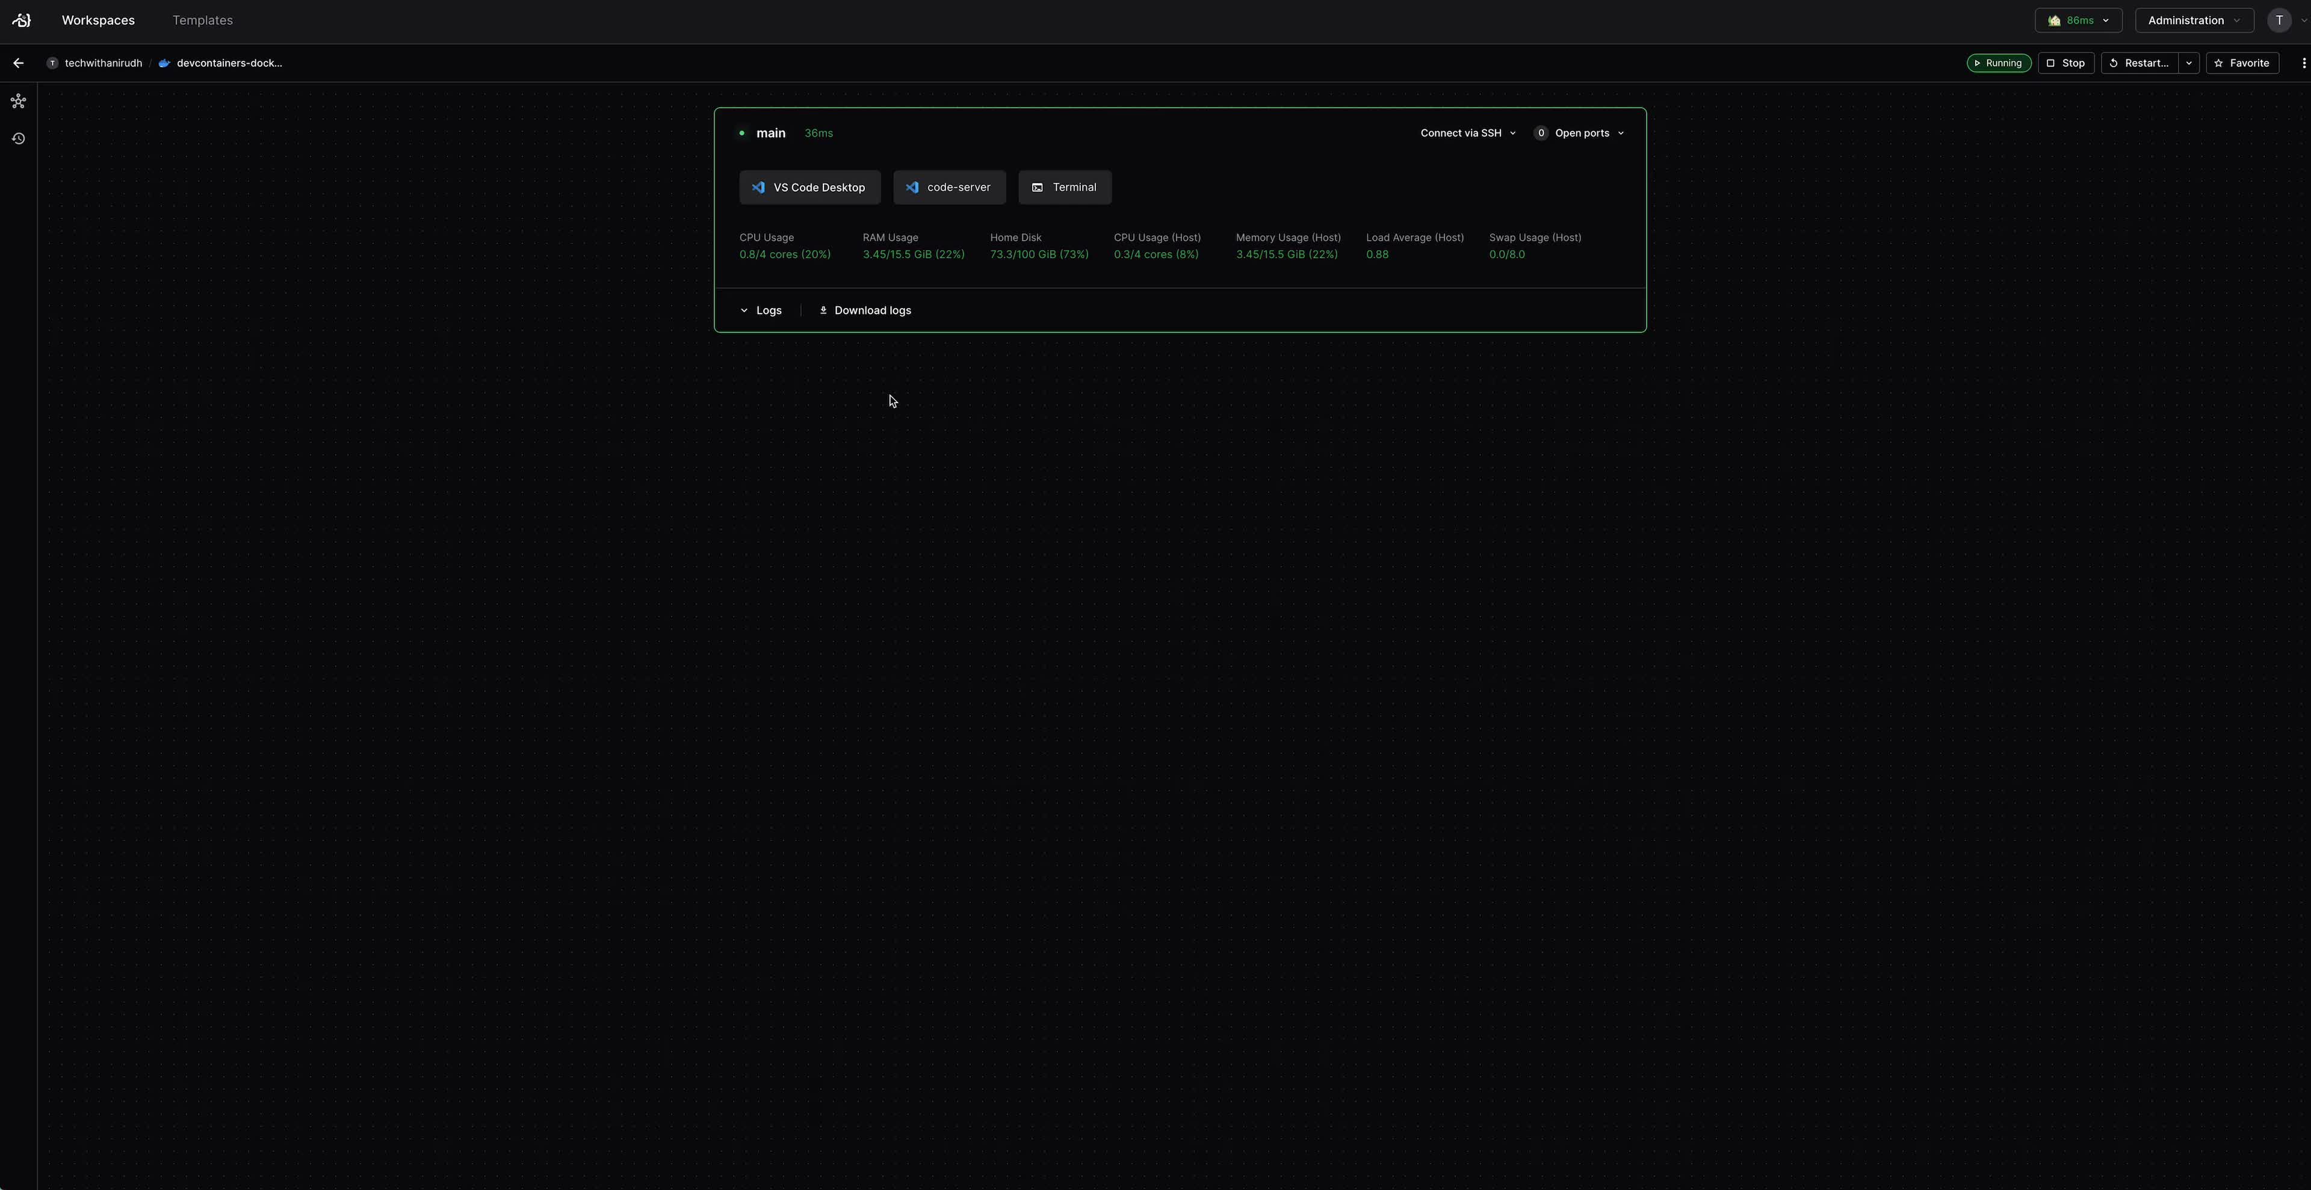Screen dimensions: 2311x1190
Task: Open code-server in browser
Action: [948, 188]
